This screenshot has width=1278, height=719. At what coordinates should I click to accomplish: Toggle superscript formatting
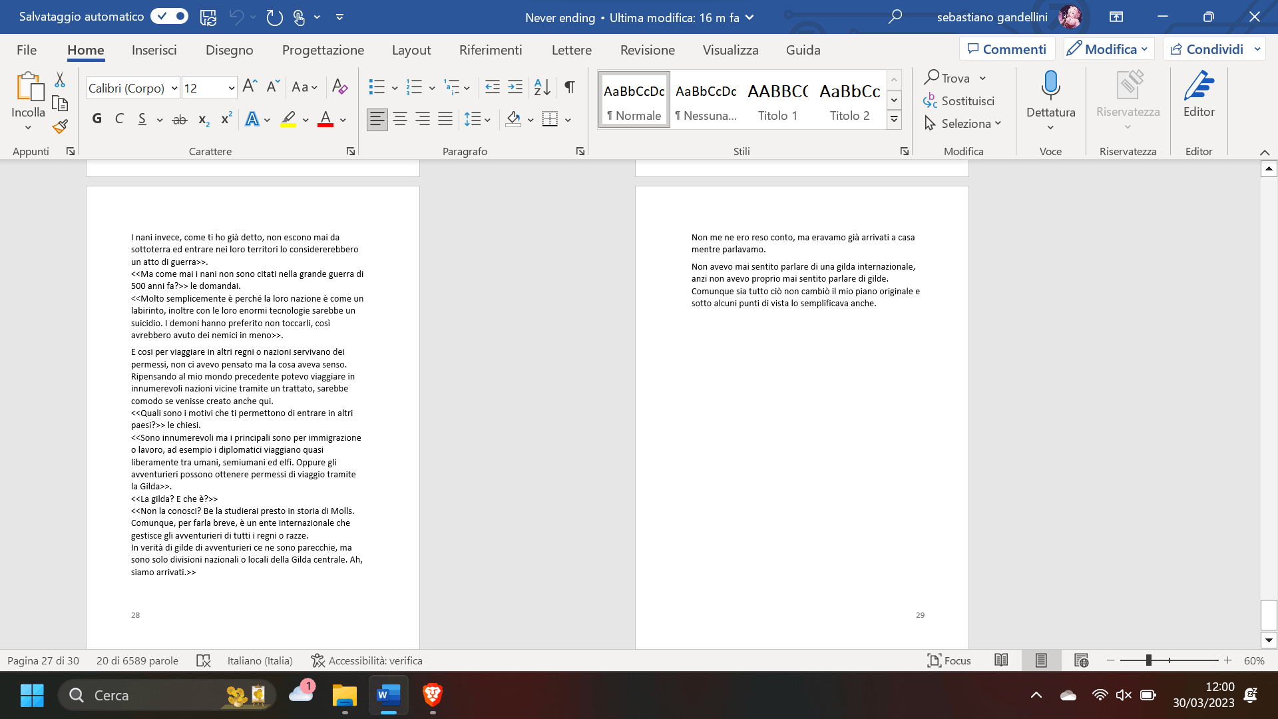(x=226, y=119)
